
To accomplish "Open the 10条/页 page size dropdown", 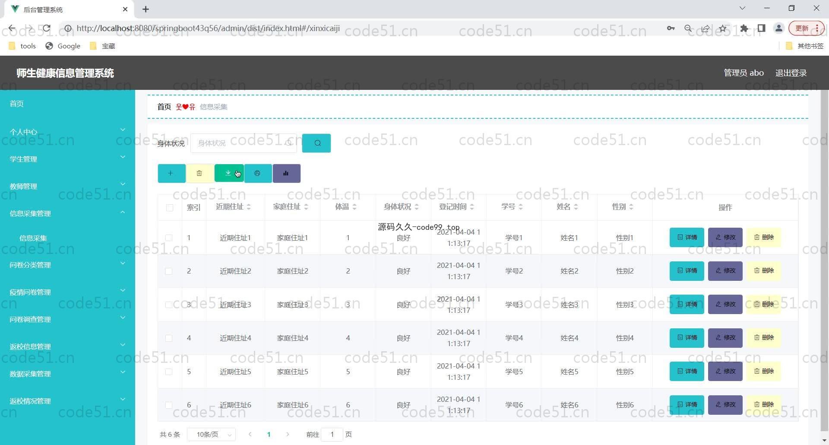I will click(x=212, y=434).
